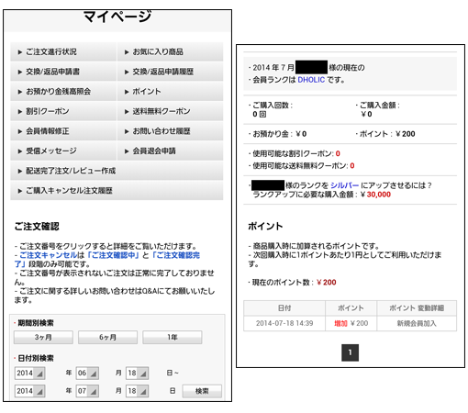Click the arrow icon beside 受信メッセージ
Screen dimensions: 468x413
click(x=20, y=151)
